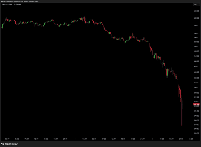This screenshot has height=147, width=201.
Task: Click the 460.00 price axis label
Action: pos(196,56)
